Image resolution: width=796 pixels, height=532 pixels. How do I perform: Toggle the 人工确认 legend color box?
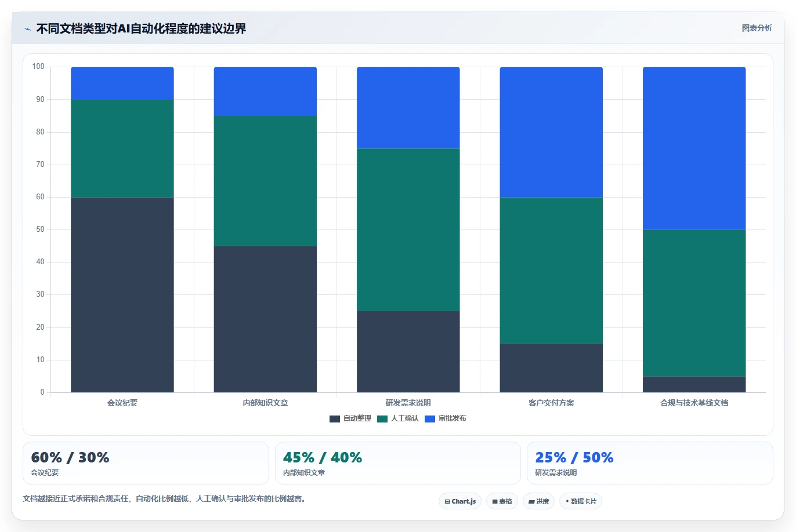pos(382,418)
